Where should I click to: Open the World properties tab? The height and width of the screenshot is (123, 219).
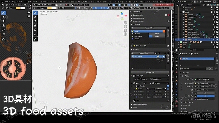point(177,72)
